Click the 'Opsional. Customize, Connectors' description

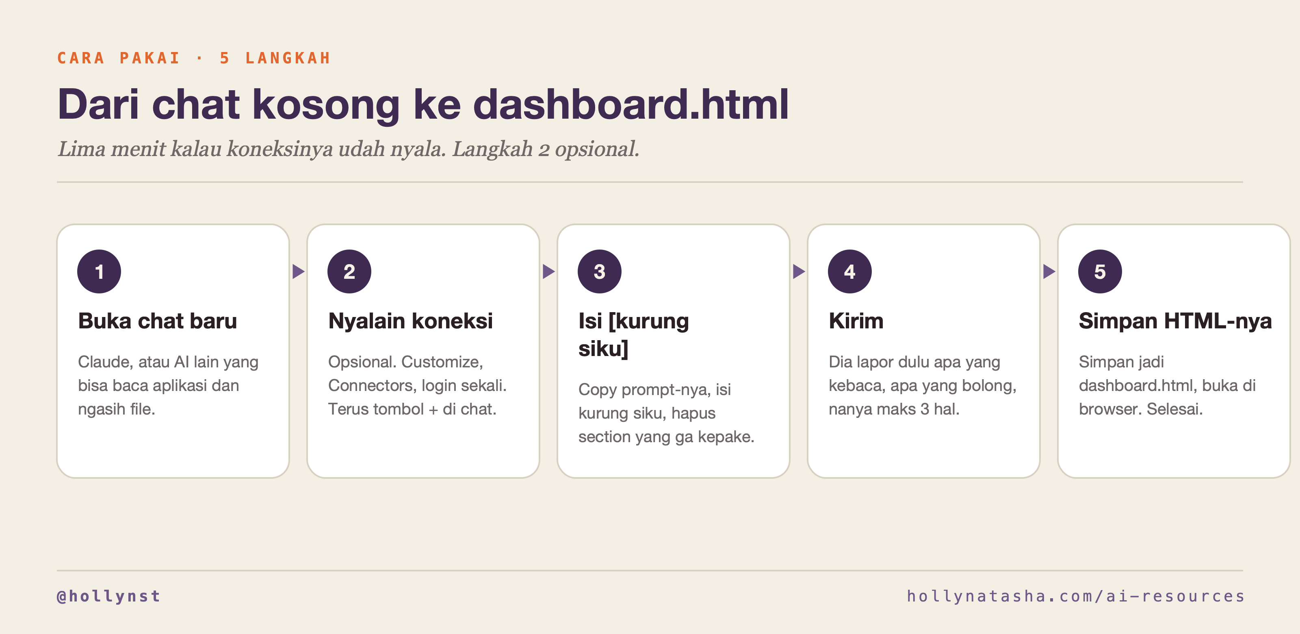417,385
